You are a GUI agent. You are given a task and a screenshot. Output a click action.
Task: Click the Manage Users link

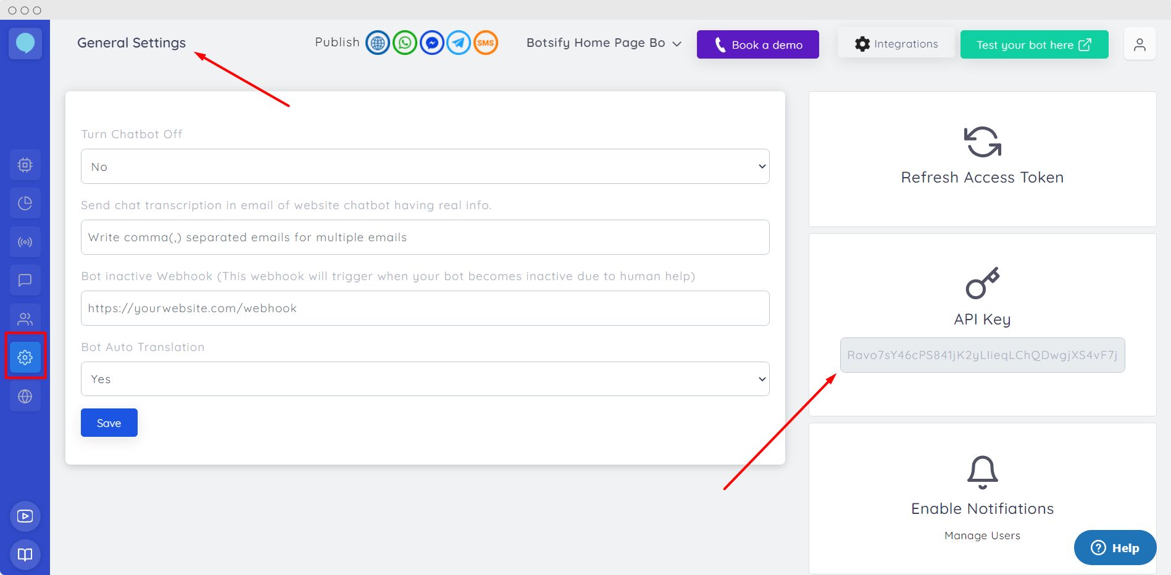(982, 536)
